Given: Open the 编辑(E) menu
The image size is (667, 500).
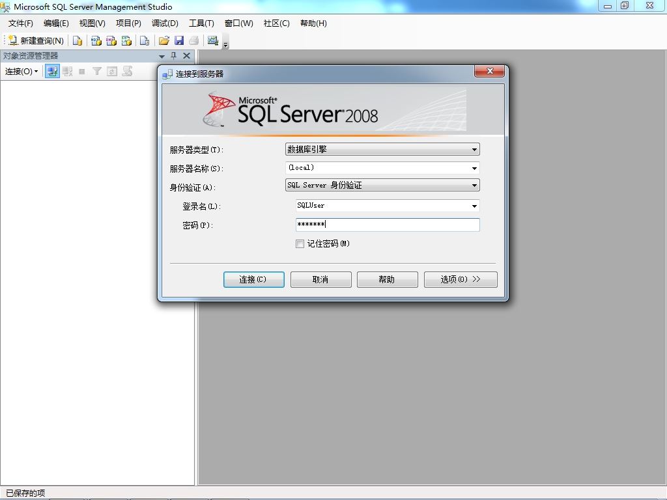Looking at the screenshot, I should (x=56, y=23).
